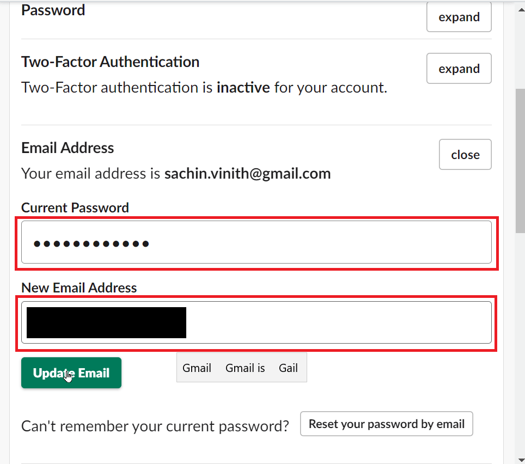The image size is (525, 464).
Task: Click the Password section heading
Action: pyautogui.click(x=53, y=10)
